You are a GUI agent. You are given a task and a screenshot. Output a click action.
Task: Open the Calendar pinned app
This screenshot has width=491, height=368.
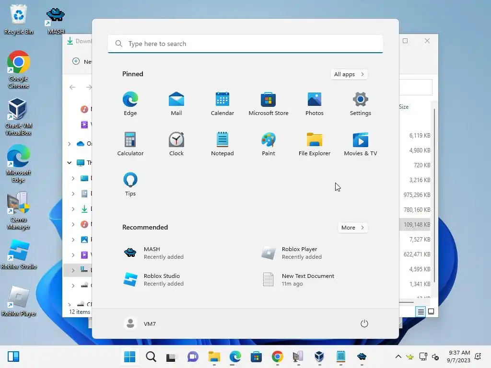222,104
